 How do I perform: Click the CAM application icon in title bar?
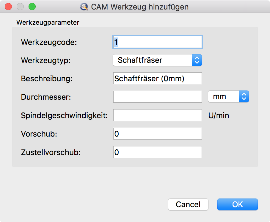84,7
